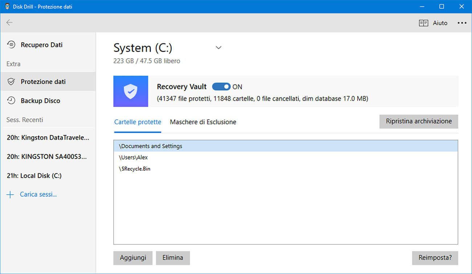The height and width of the screenshot is (274, 472).
Task: Select the \Users\Alex folder row
Action: tap(285, 157)
